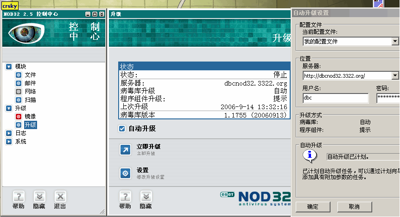Screen dimensions: 400x217
Task: Select highlighted 升级 tree item
Action: 30,125
